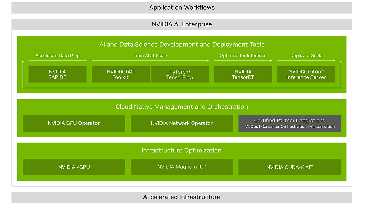Click NVIDIA Triton Inference Server

[306, 74]
